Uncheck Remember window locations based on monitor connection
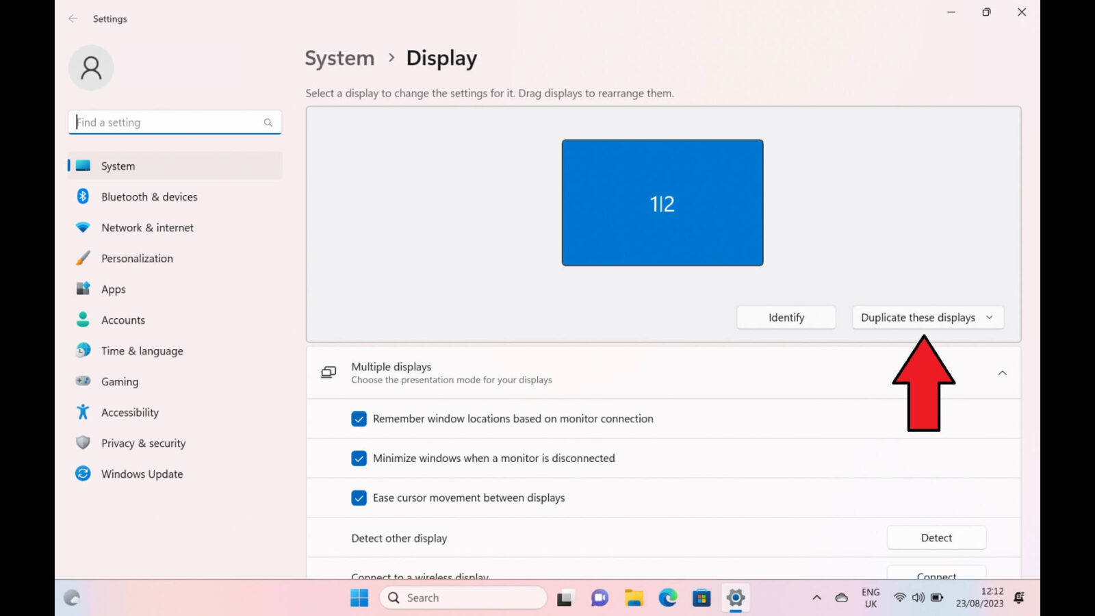 pyautogui.click(x=359, y=418)
